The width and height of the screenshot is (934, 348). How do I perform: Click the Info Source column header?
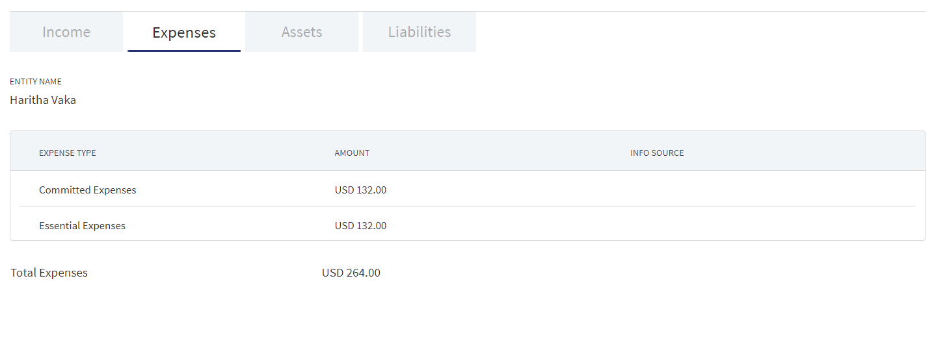657,153
